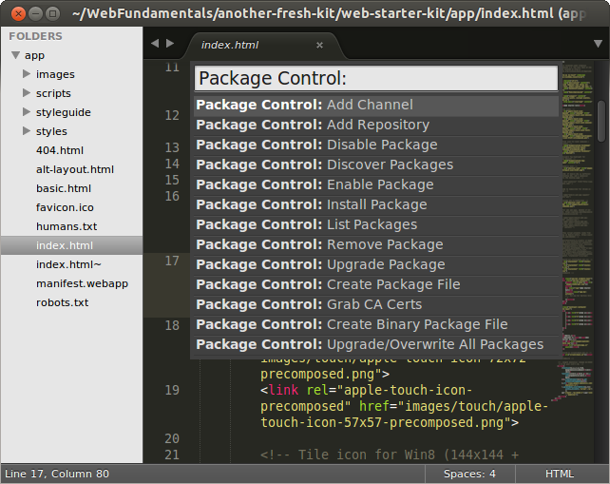This screenshot has height=484, width=610.
Task: Click the next tab arrow
Action: (x=170, y=44)
